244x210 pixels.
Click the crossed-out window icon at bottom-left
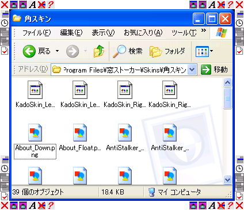[41, 205]
